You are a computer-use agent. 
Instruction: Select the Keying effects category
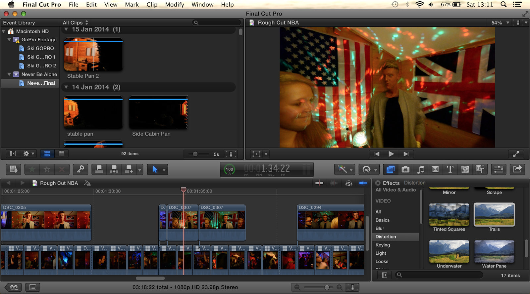point(383,245)
